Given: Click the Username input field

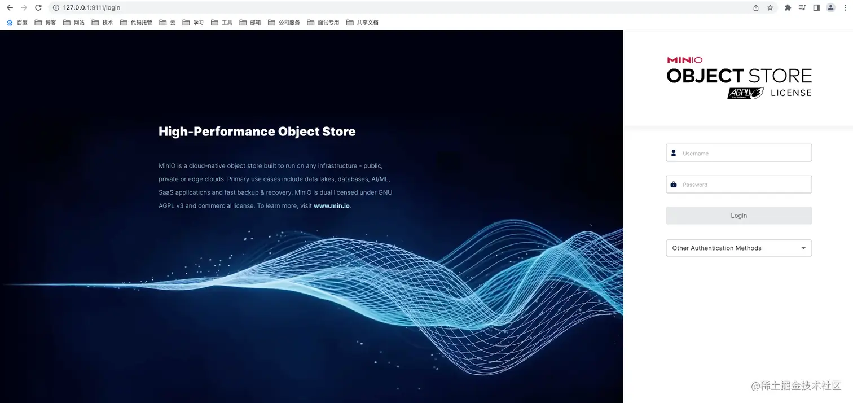Looking at the screenshot, I should 738,153.
